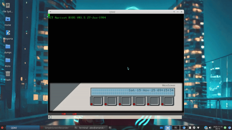Select the workspace showing the terminal
Screen dimensions: 232x130
176,128
